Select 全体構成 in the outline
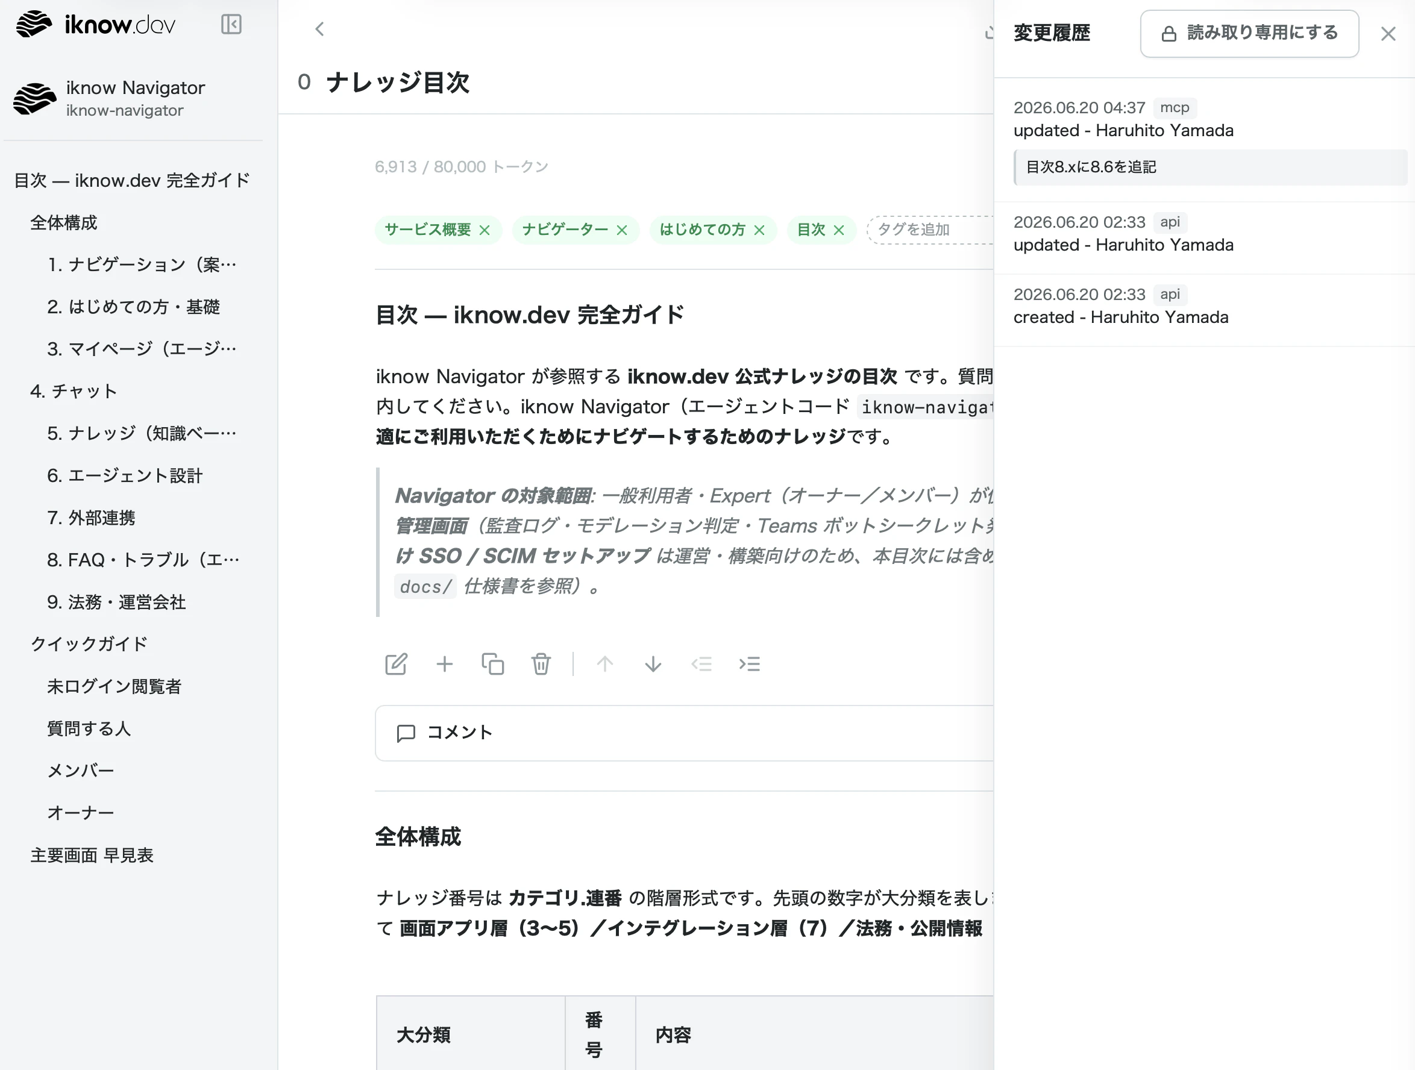Viewport: 1415px width, 1070px height. point(64,222)
